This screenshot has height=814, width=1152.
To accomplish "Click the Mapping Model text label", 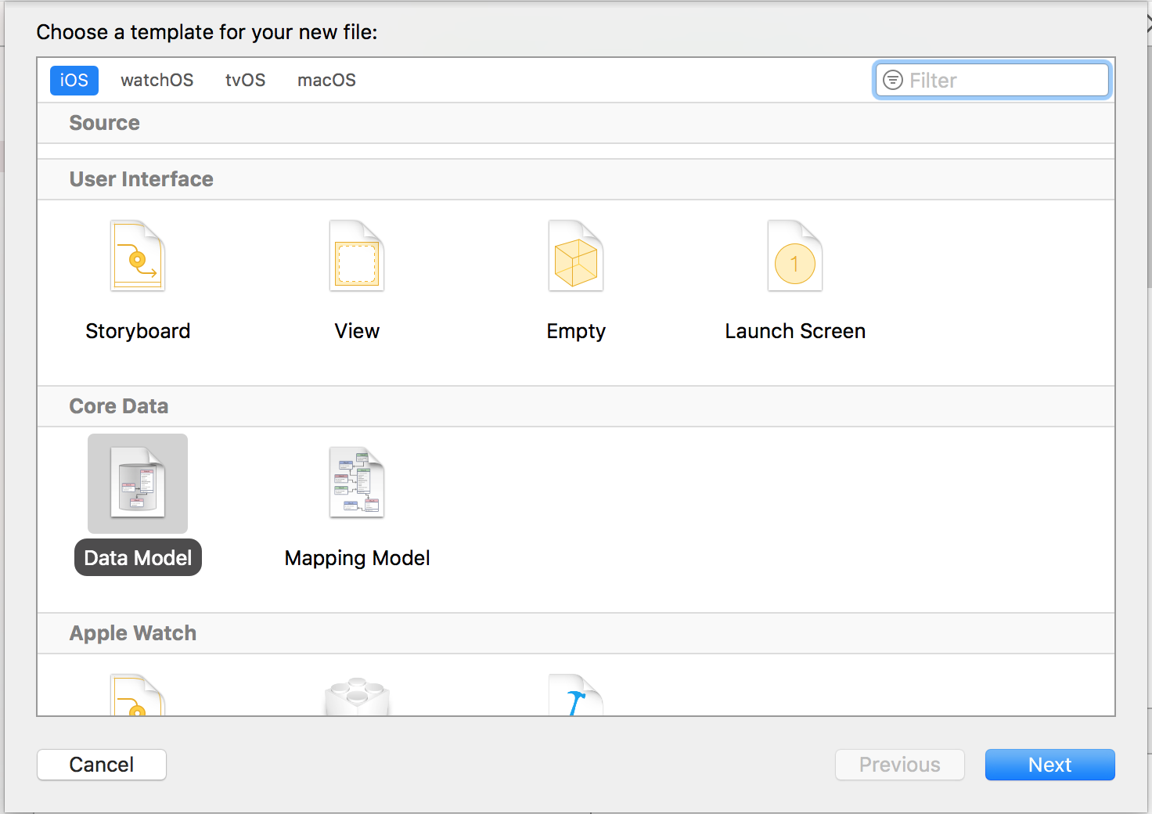I will 357,558.
